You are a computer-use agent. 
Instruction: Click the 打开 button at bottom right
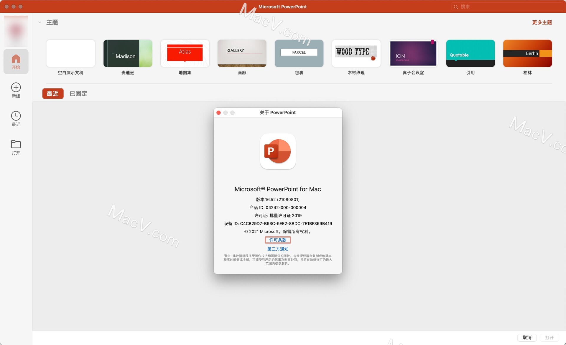[x=549, y=337]
